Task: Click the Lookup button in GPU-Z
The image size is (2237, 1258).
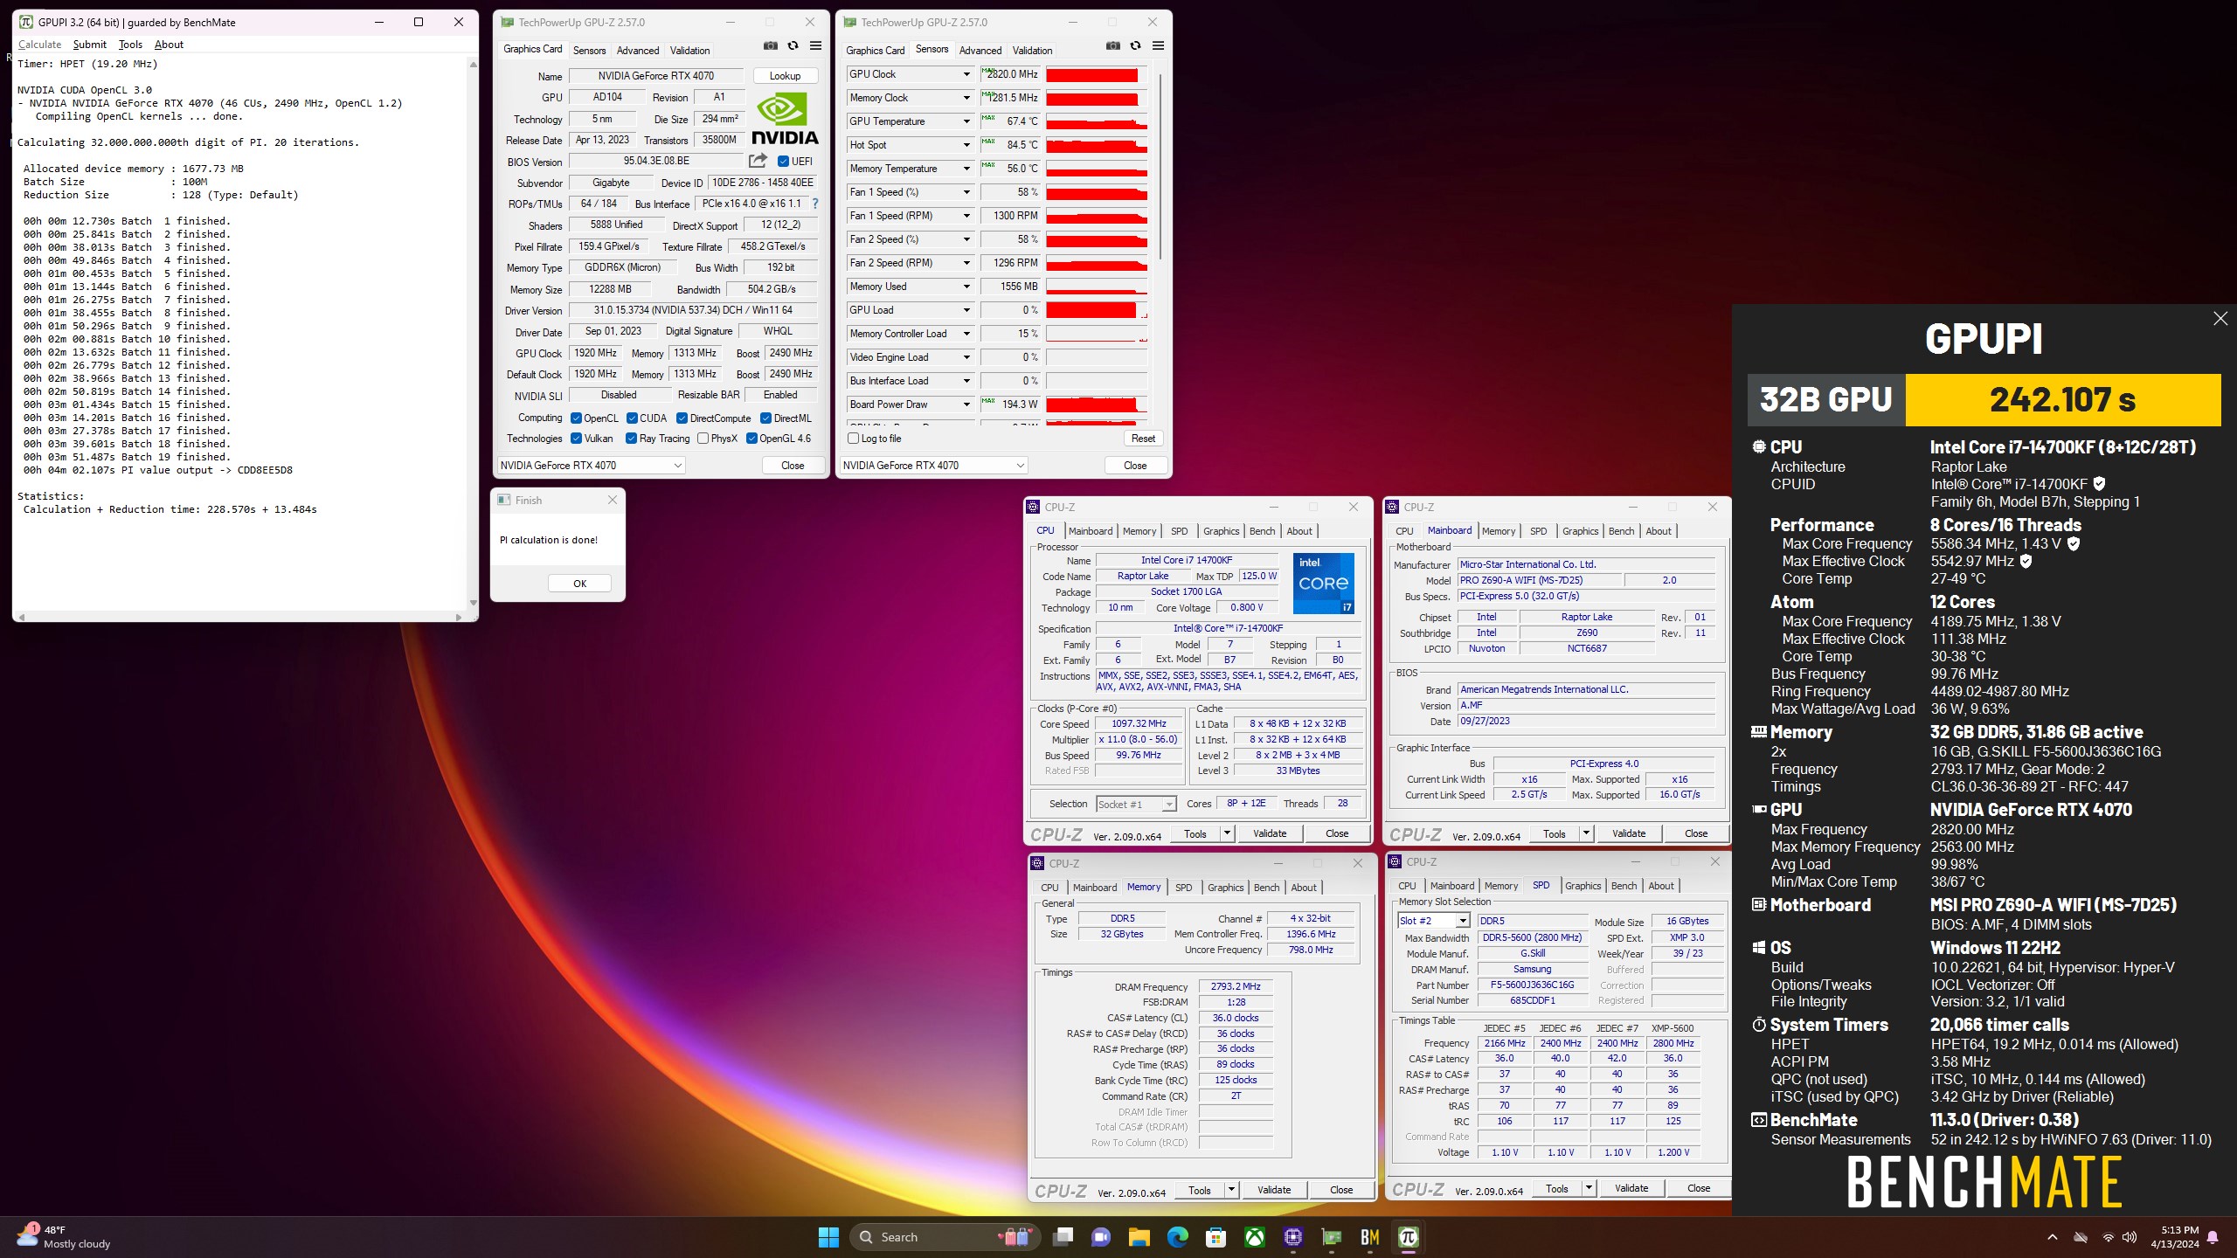Action: [785, 76]
